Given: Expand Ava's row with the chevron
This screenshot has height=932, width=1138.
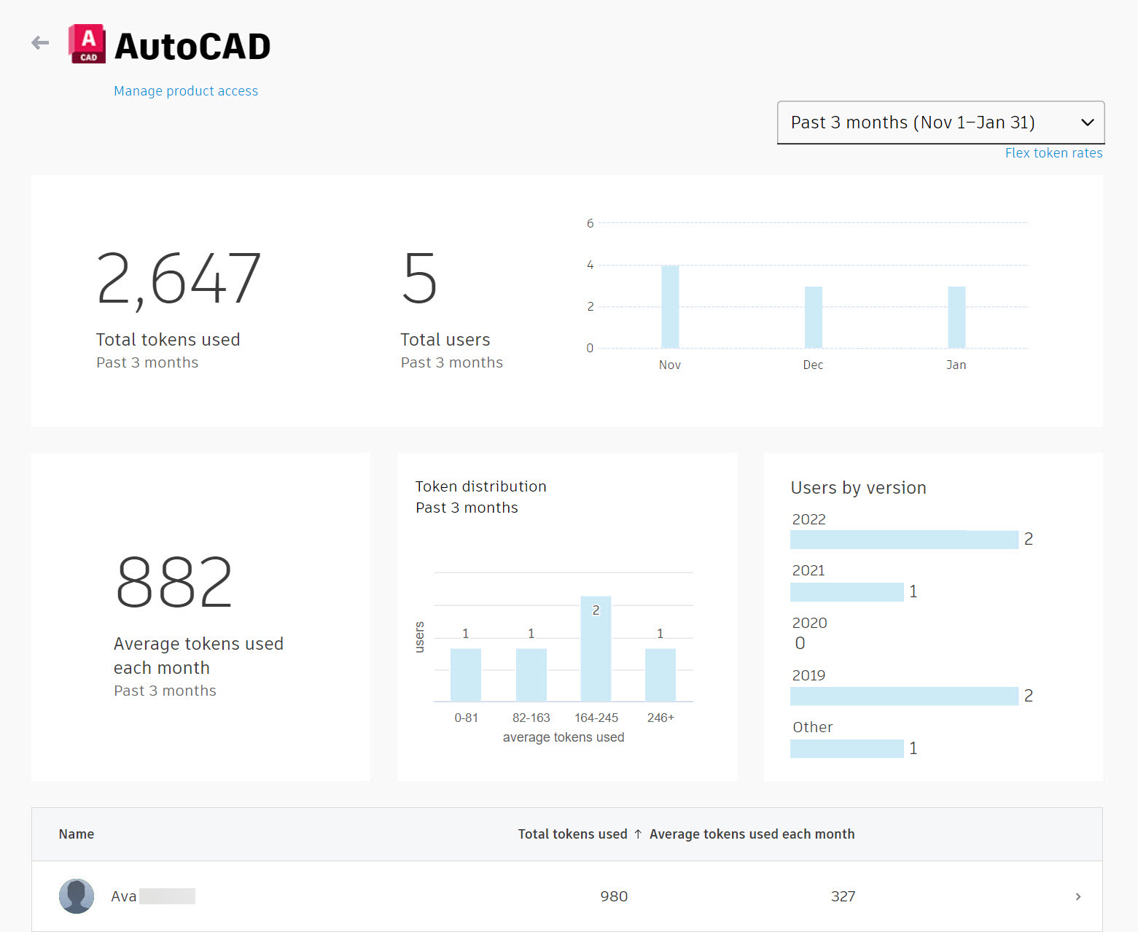Looking at the screenshot, I should point(1078,896).
